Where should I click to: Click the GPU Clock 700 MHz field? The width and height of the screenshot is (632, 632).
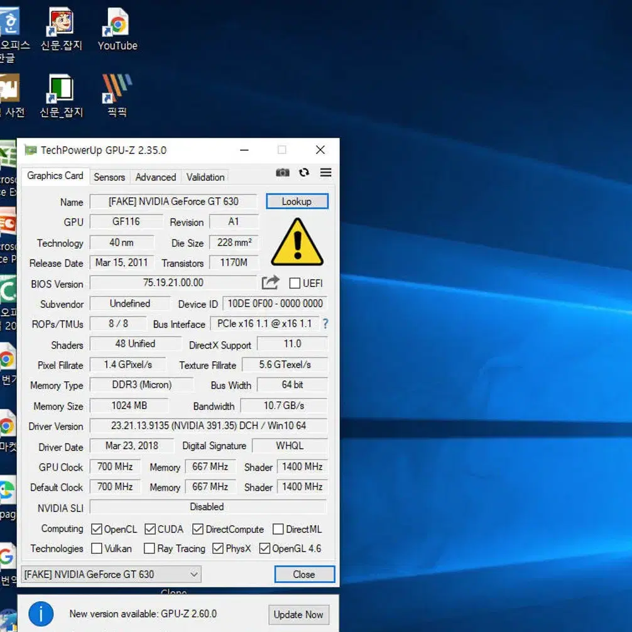coord(115,467)
